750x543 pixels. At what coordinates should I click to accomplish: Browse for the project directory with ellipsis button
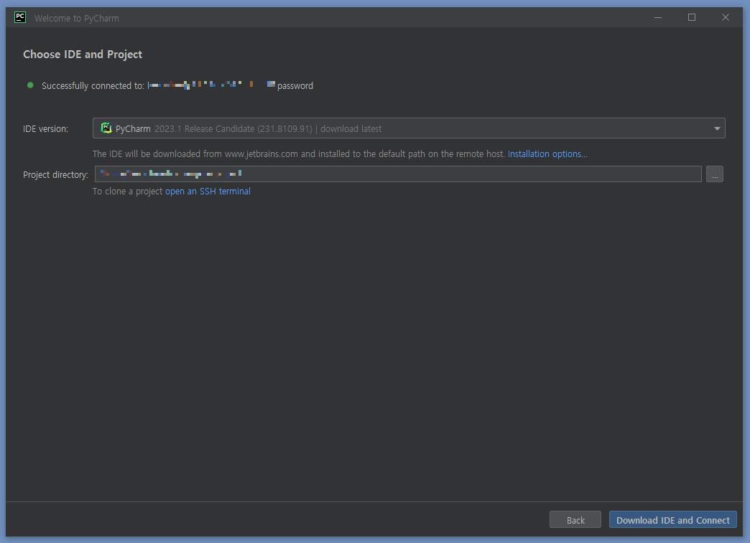715,174
